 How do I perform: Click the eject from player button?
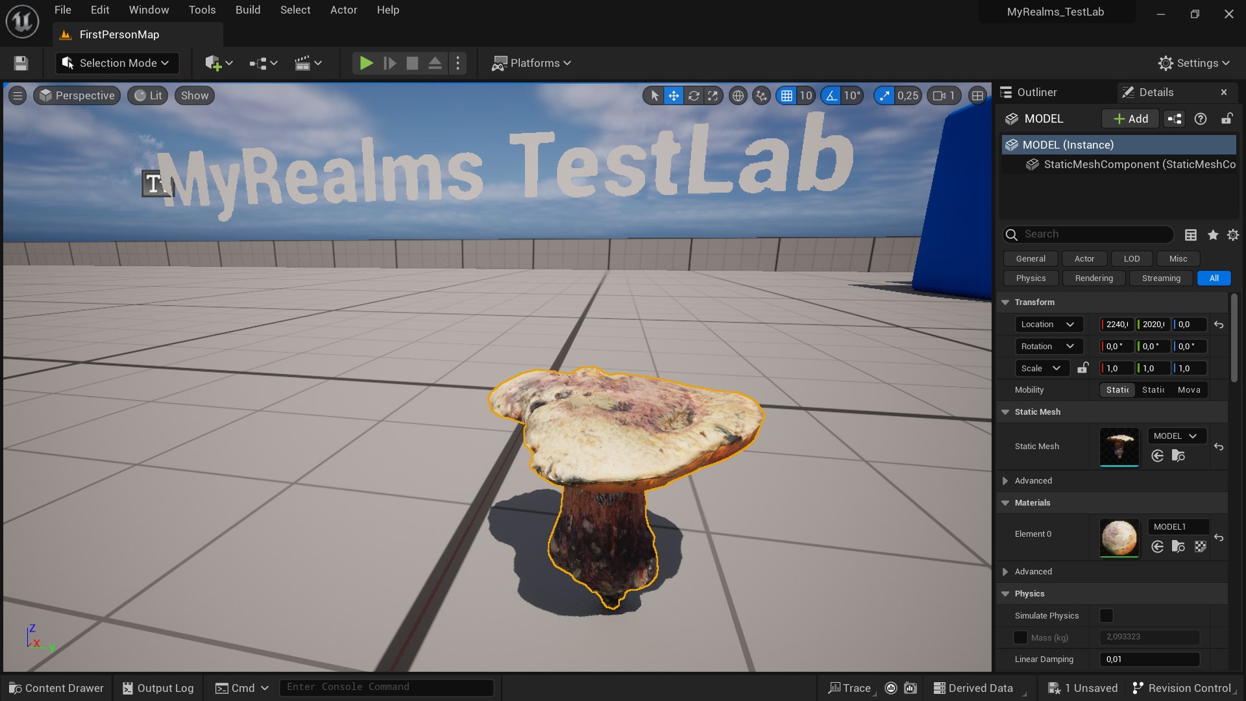(435, 63)
